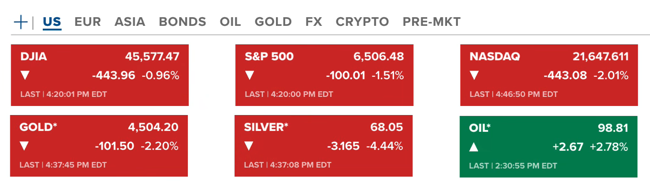Open the ASIA markets tab
650x190 pixels.
(x=130, y=22)
